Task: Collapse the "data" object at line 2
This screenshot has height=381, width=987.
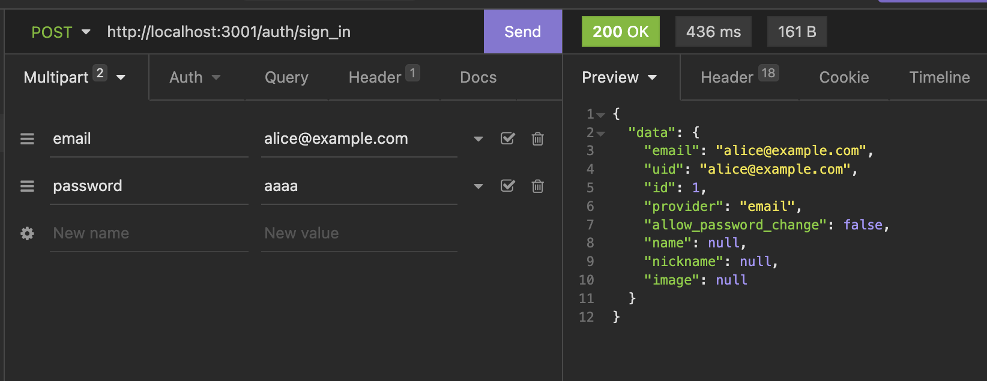Action: 601,133
